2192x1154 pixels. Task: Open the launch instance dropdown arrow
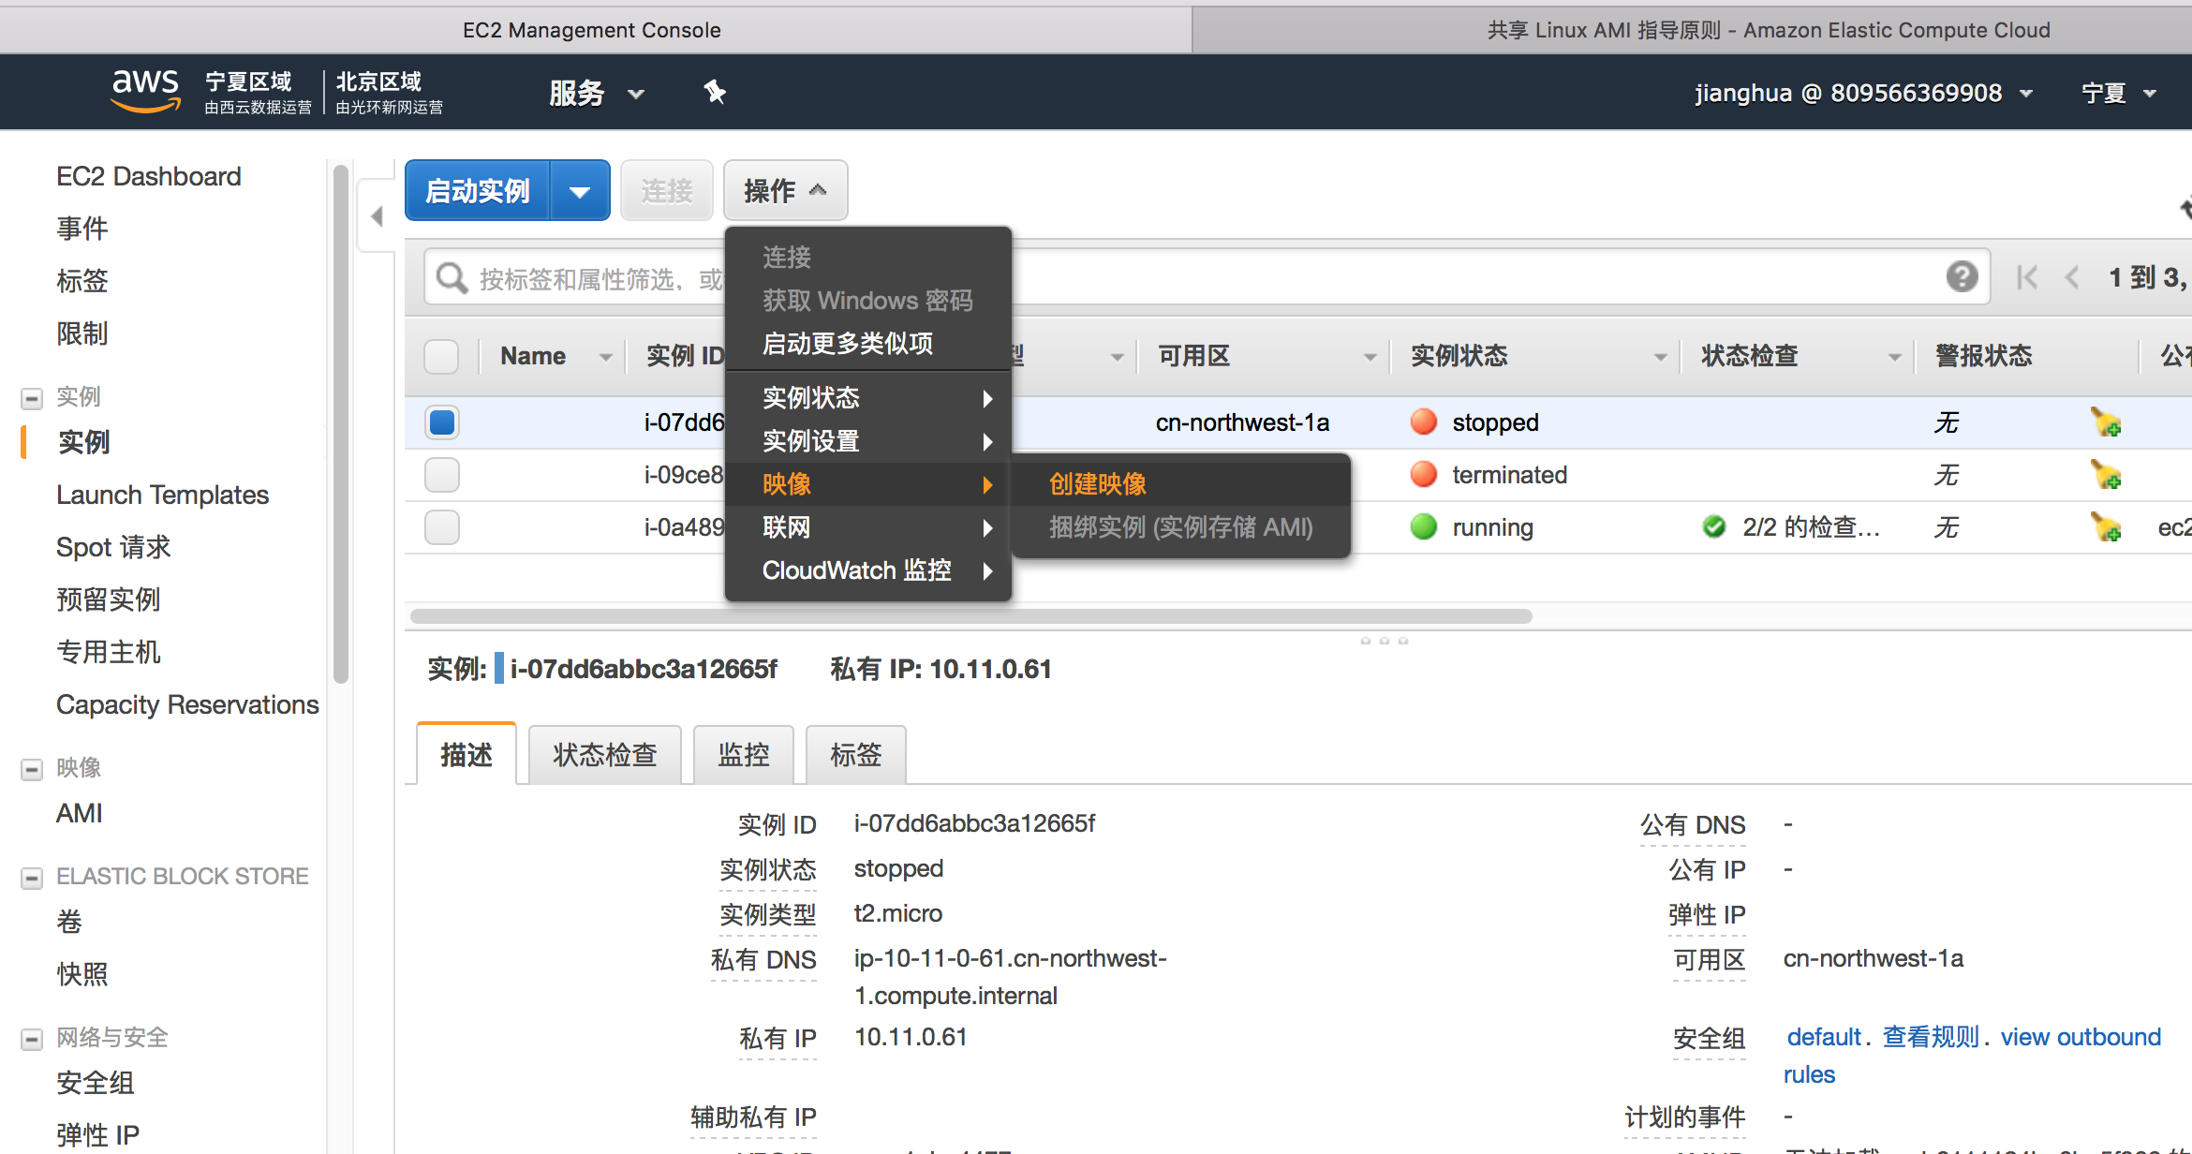click(x=580, y=191)
